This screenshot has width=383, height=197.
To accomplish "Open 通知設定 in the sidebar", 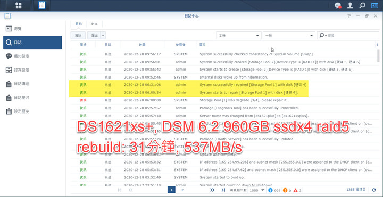I will coord(32,56).
